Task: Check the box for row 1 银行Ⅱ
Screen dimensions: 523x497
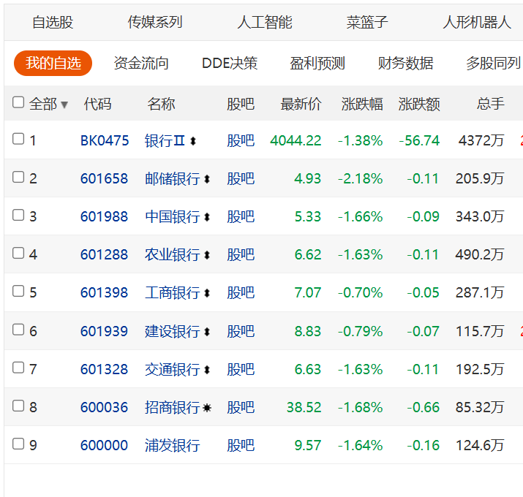Action: tap(18, 139)
